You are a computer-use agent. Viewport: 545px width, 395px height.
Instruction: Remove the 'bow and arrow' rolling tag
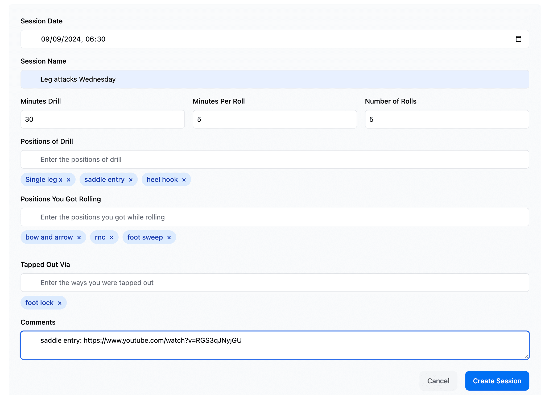tap(79, 237)
